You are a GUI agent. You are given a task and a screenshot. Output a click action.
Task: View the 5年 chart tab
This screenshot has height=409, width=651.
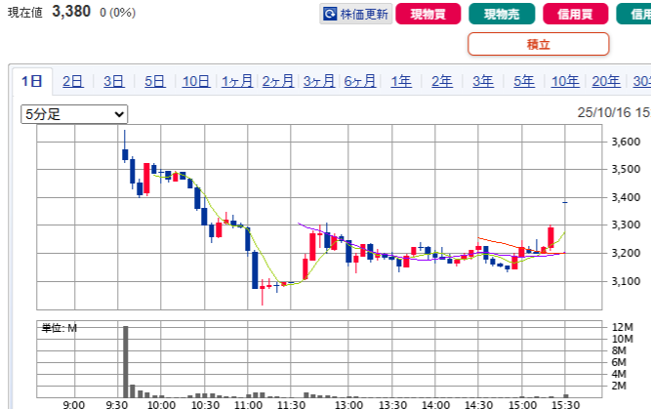click(x=524, y=82)
